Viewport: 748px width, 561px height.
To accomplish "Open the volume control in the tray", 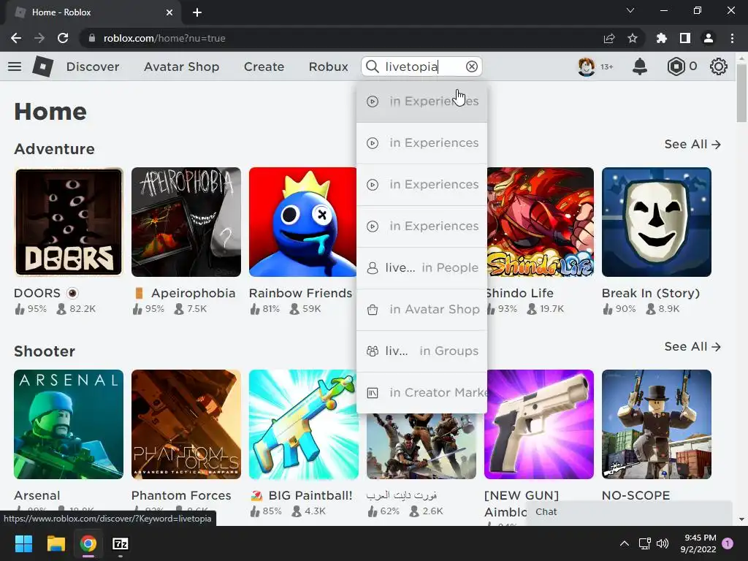I will [662, 543].
